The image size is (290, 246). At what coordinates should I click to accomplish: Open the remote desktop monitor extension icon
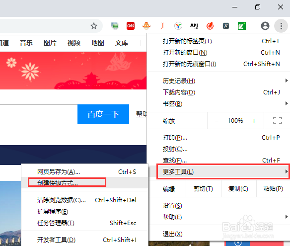tap(115, 26)
